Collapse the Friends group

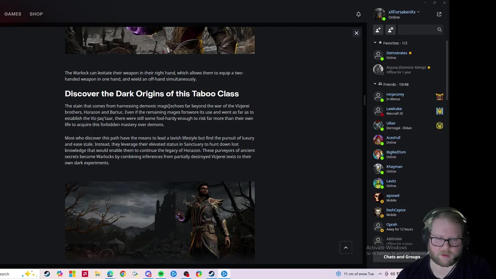click(375, 84)
